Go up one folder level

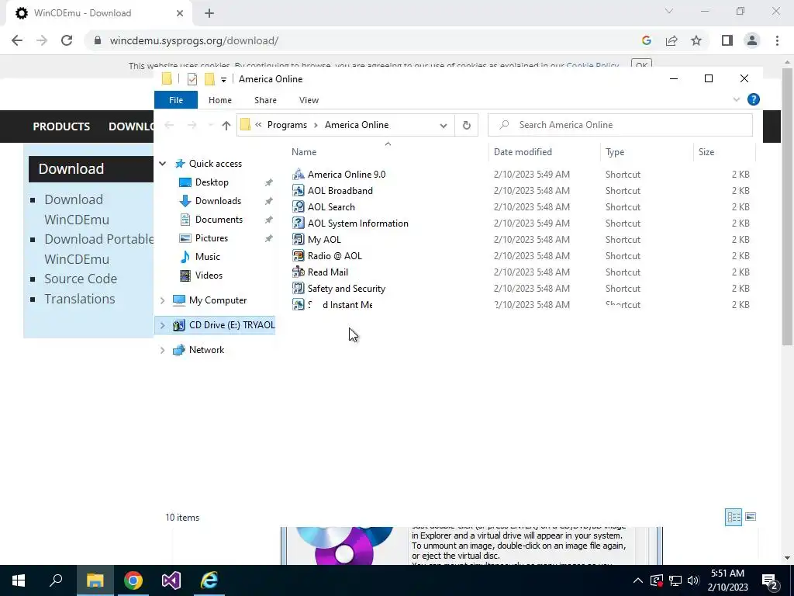pyautogui.click(x=226, y=125)
